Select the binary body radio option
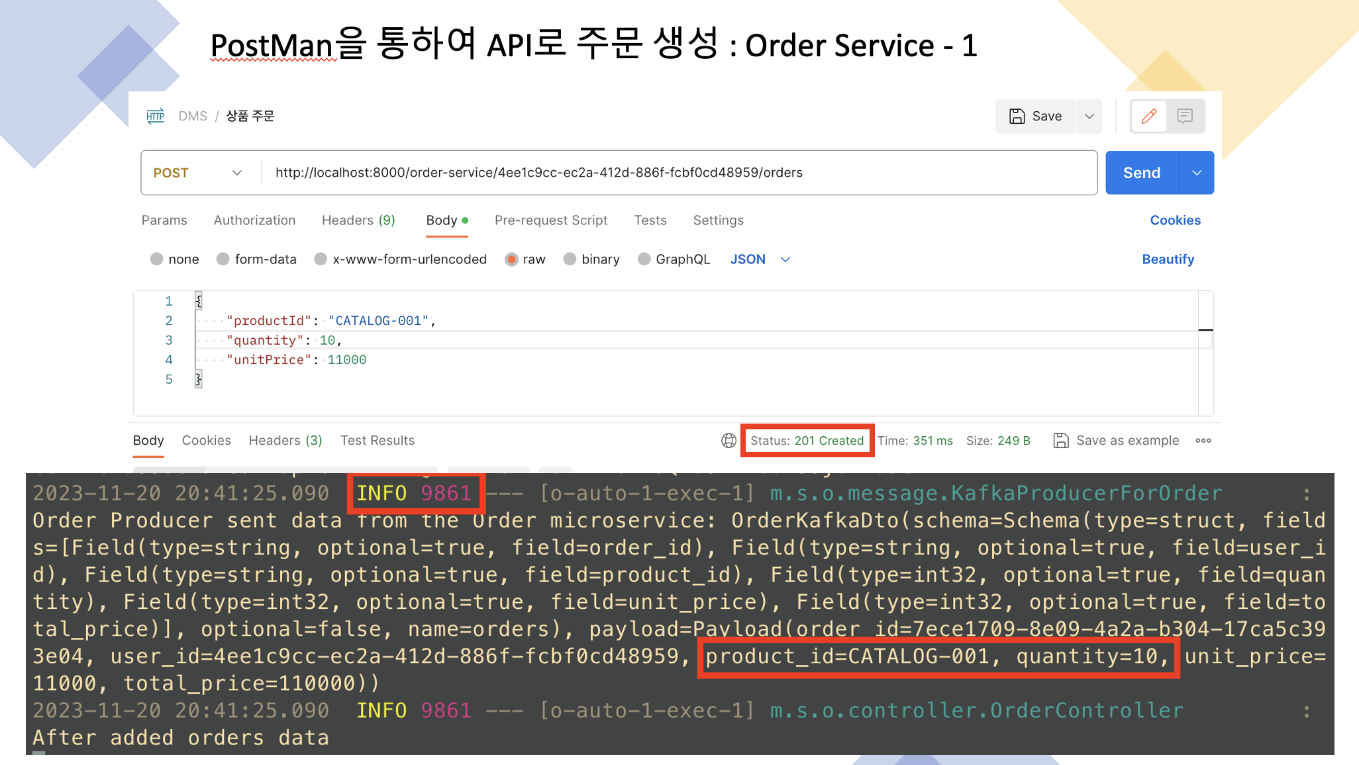 [x=570, y=259]
